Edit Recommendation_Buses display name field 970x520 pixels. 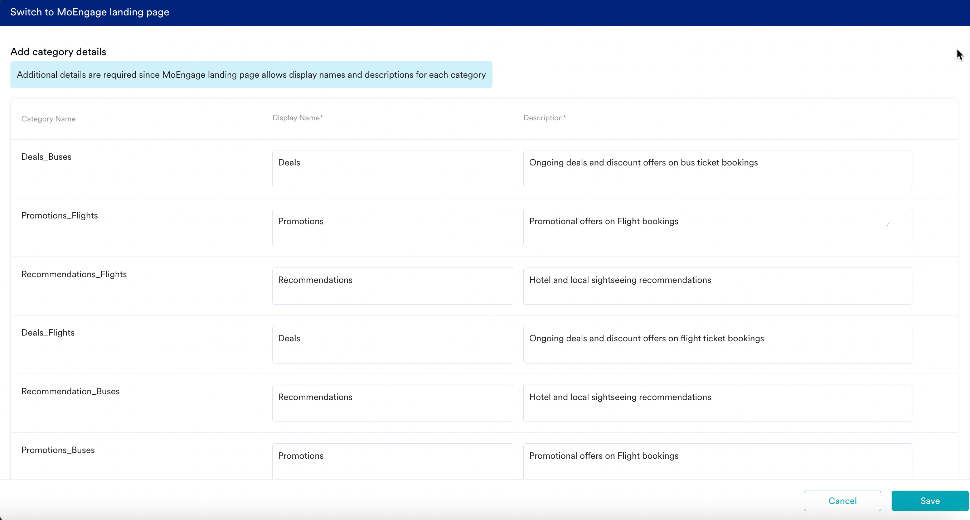coord(392,403)
